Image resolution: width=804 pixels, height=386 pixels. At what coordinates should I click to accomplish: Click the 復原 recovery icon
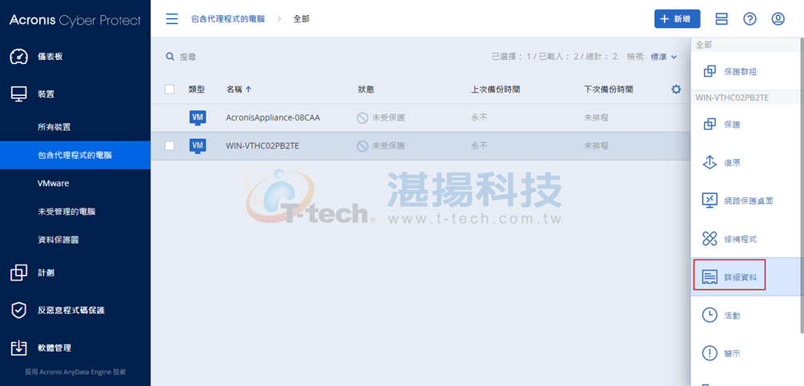coord(710,162)
